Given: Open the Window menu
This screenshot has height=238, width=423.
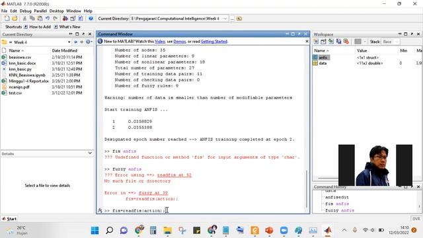Looking at the screenshot, I should click(73, 11).
